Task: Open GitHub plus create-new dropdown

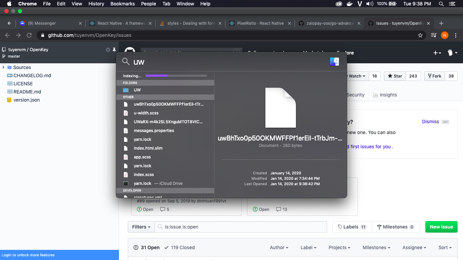Action: pos(437,53)
